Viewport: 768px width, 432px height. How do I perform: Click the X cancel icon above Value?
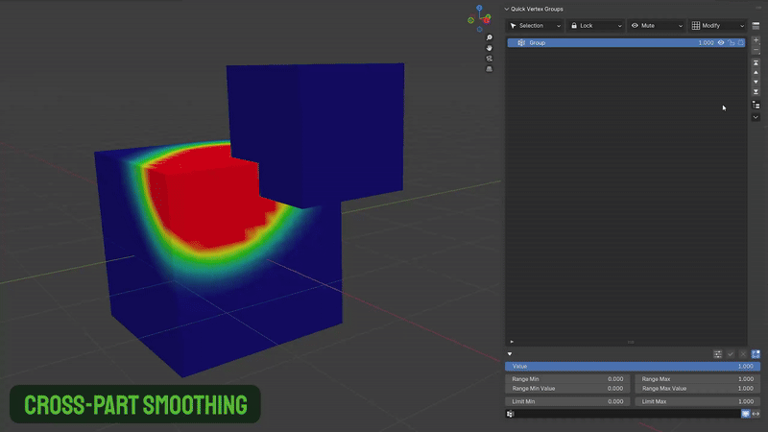(743, 353)
